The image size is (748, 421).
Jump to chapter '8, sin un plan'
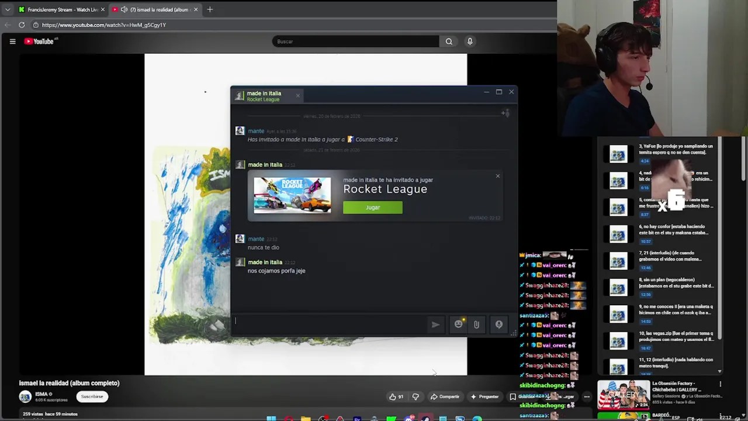click(661, 287)
